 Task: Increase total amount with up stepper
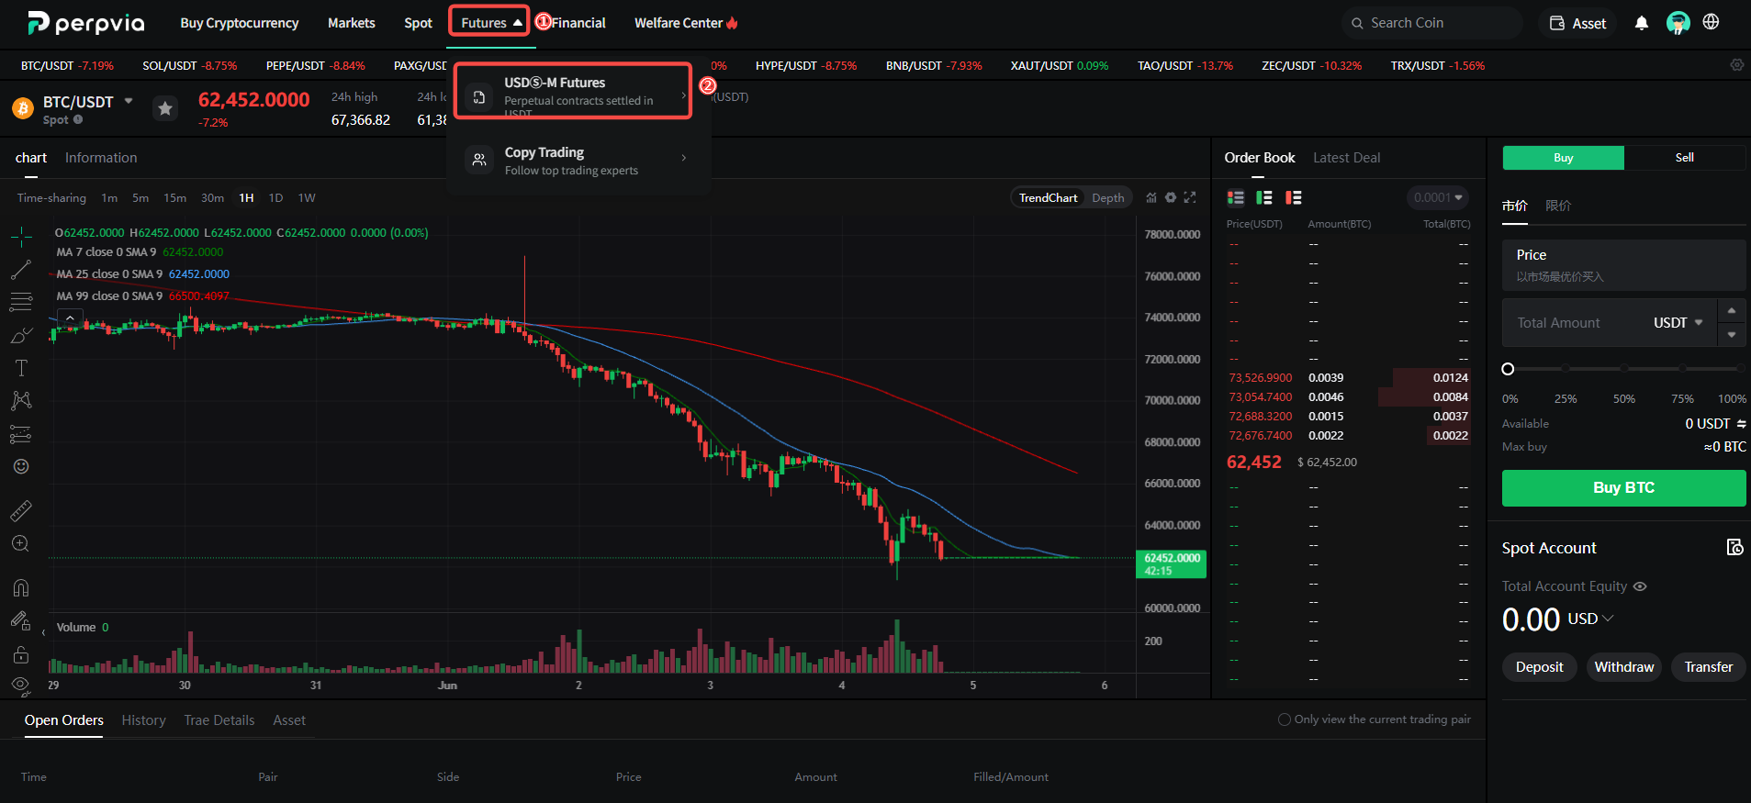point(1732,311)
